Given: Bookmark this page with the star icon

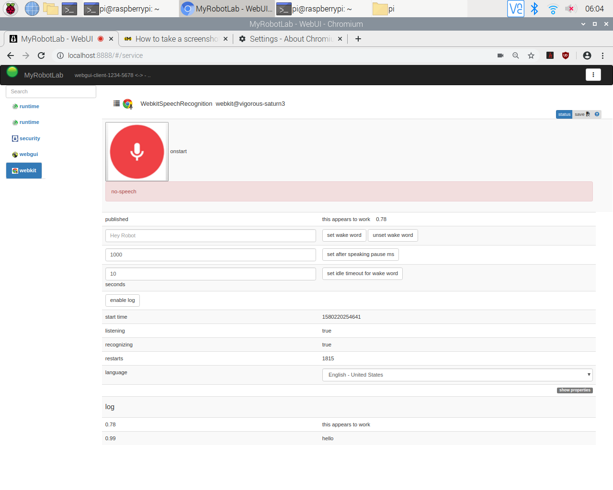Looking at the screenshot, I should (x=531, y=56).
